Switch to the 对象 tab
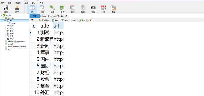The height and width of the screenshot is (96, 204). tap(34, 16)
